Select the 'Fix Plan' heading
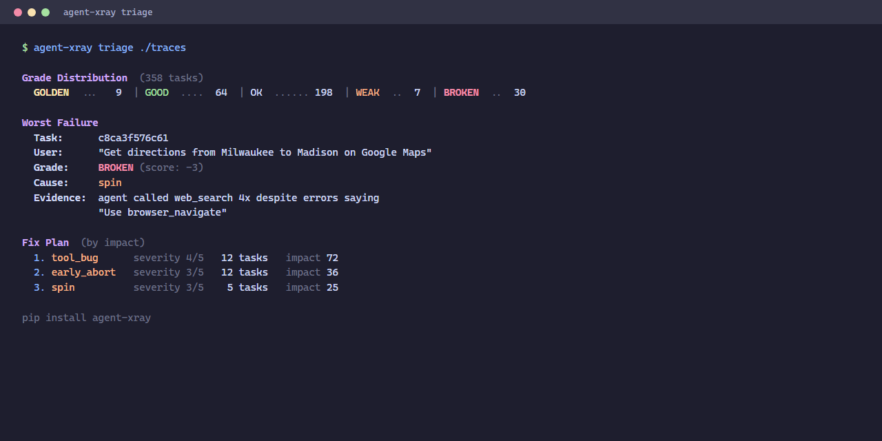882x441 pixels. 45,243
